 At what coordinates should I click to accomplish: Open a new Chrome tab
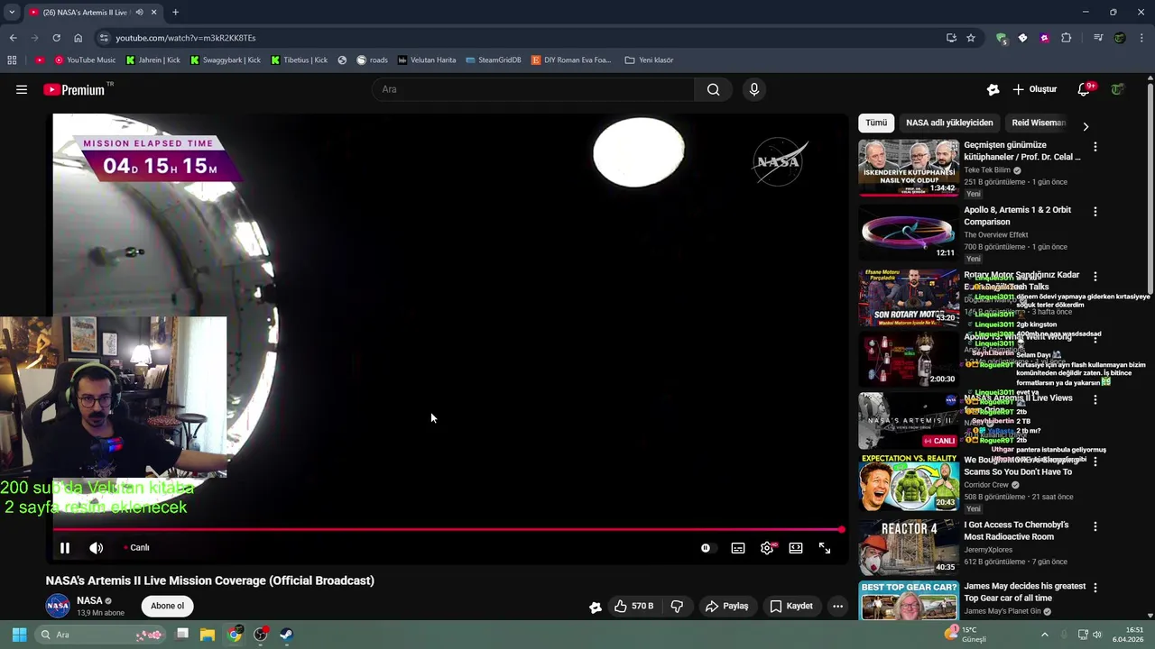(x=175, y=13)
